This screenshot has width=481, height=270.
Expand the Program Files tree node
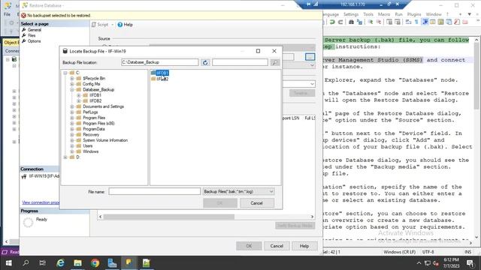[x=72, y=118]
